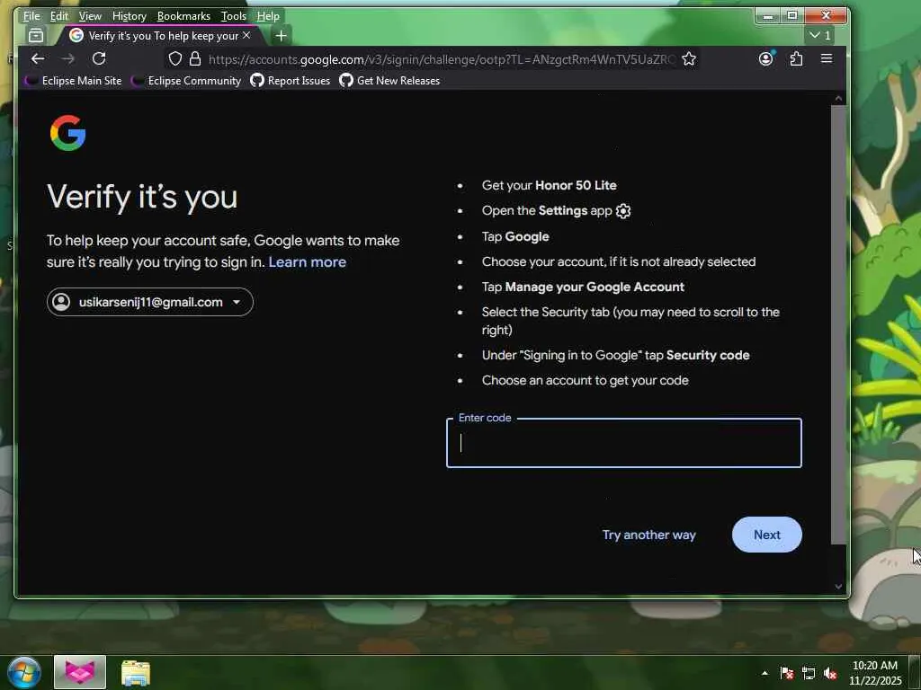Focus the Enter code input field
The image size is (921, 690).
tap(624, 443)
